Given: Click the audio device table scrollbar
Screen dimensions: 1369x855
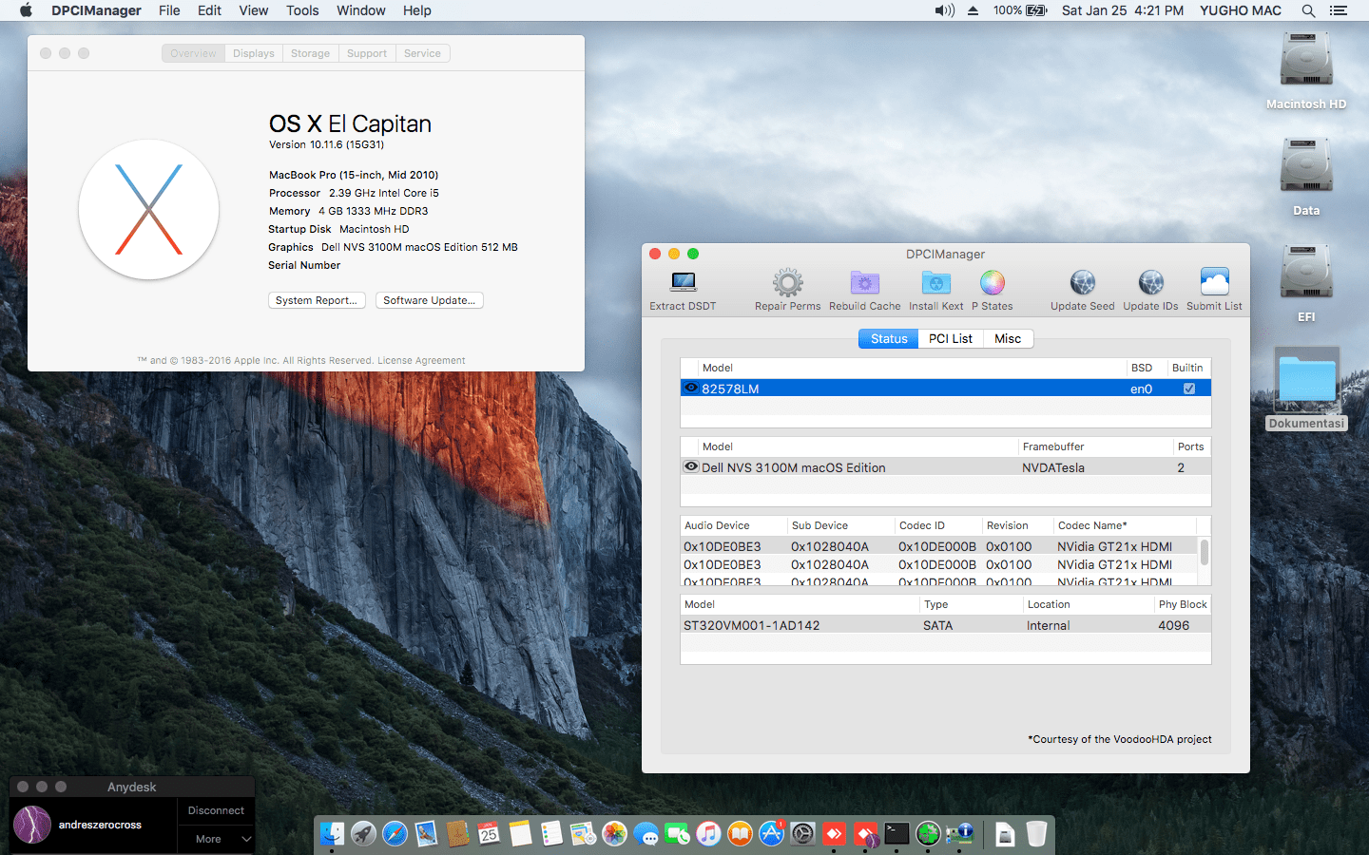Looking at the screenshot, I should [x=1205, y=552].
